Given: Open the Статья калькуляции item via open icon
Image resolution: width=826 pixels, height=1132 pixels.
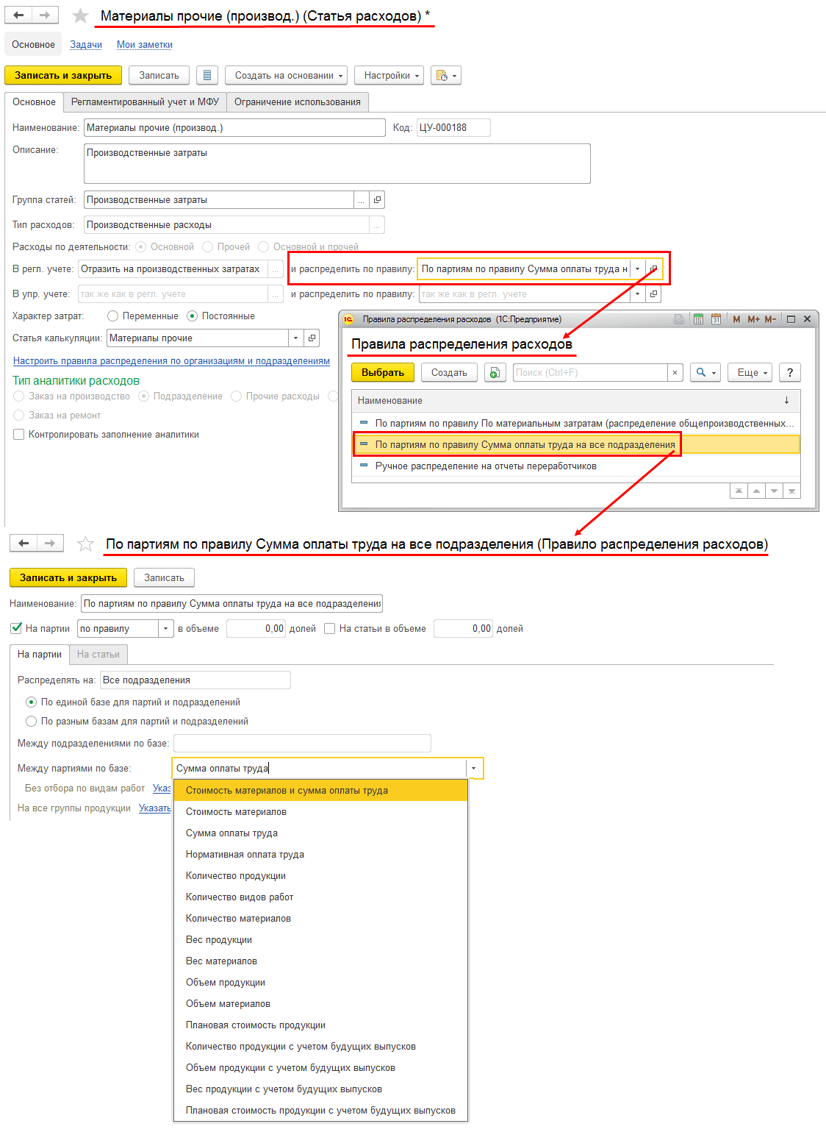Looking at the screenshot, I should point(312,338).
